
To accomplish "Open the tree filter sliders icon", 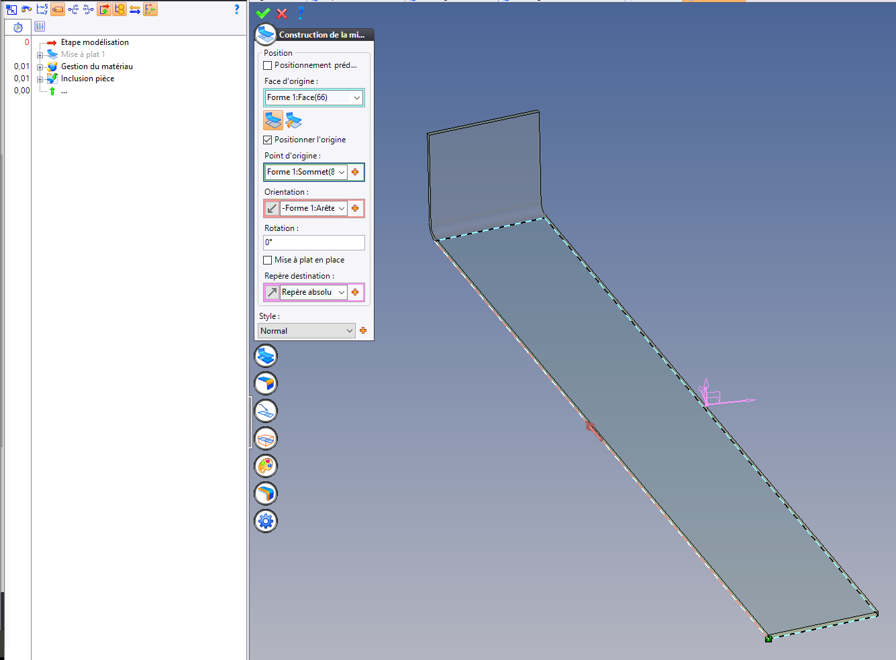I will [40, 27].
